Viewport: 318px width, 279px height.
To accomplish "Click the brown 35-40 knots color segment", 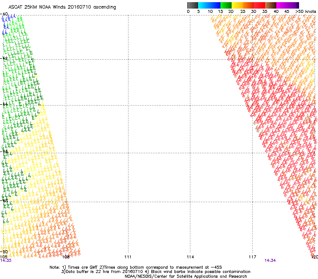I will click(x=271, y=5).
